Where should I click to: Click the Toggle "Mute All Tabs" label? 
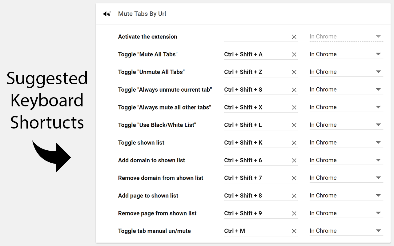148,54
